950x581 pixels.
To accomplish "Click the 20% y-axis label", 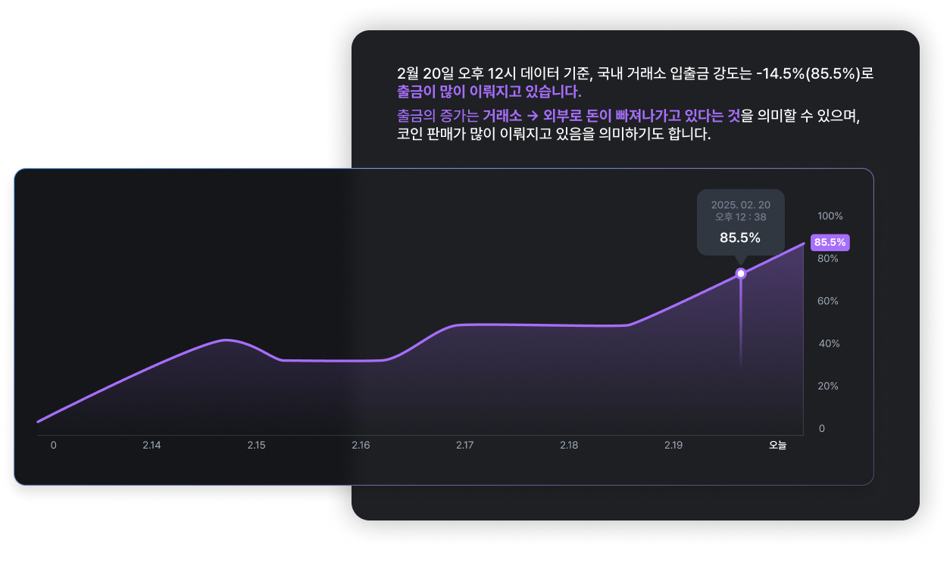I will point(828,386).
